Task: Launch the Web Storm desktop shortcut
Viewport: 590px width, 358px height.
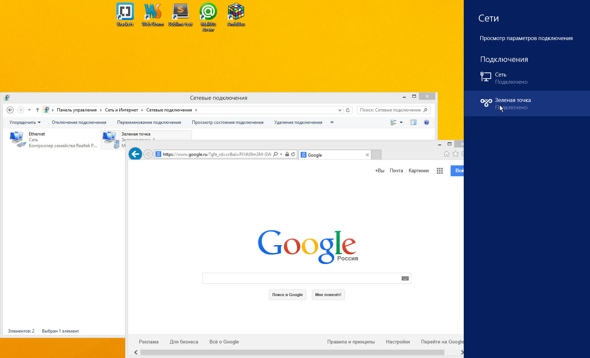Action: (x=153, y=15)
